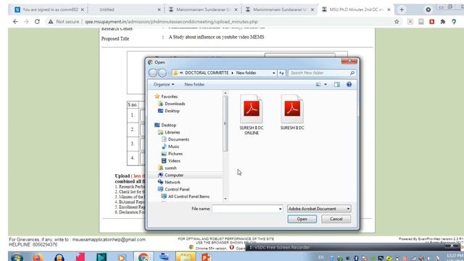The image size is (464, 261).
Task: Click the dialog Forward navigation button
Action: 162,72
